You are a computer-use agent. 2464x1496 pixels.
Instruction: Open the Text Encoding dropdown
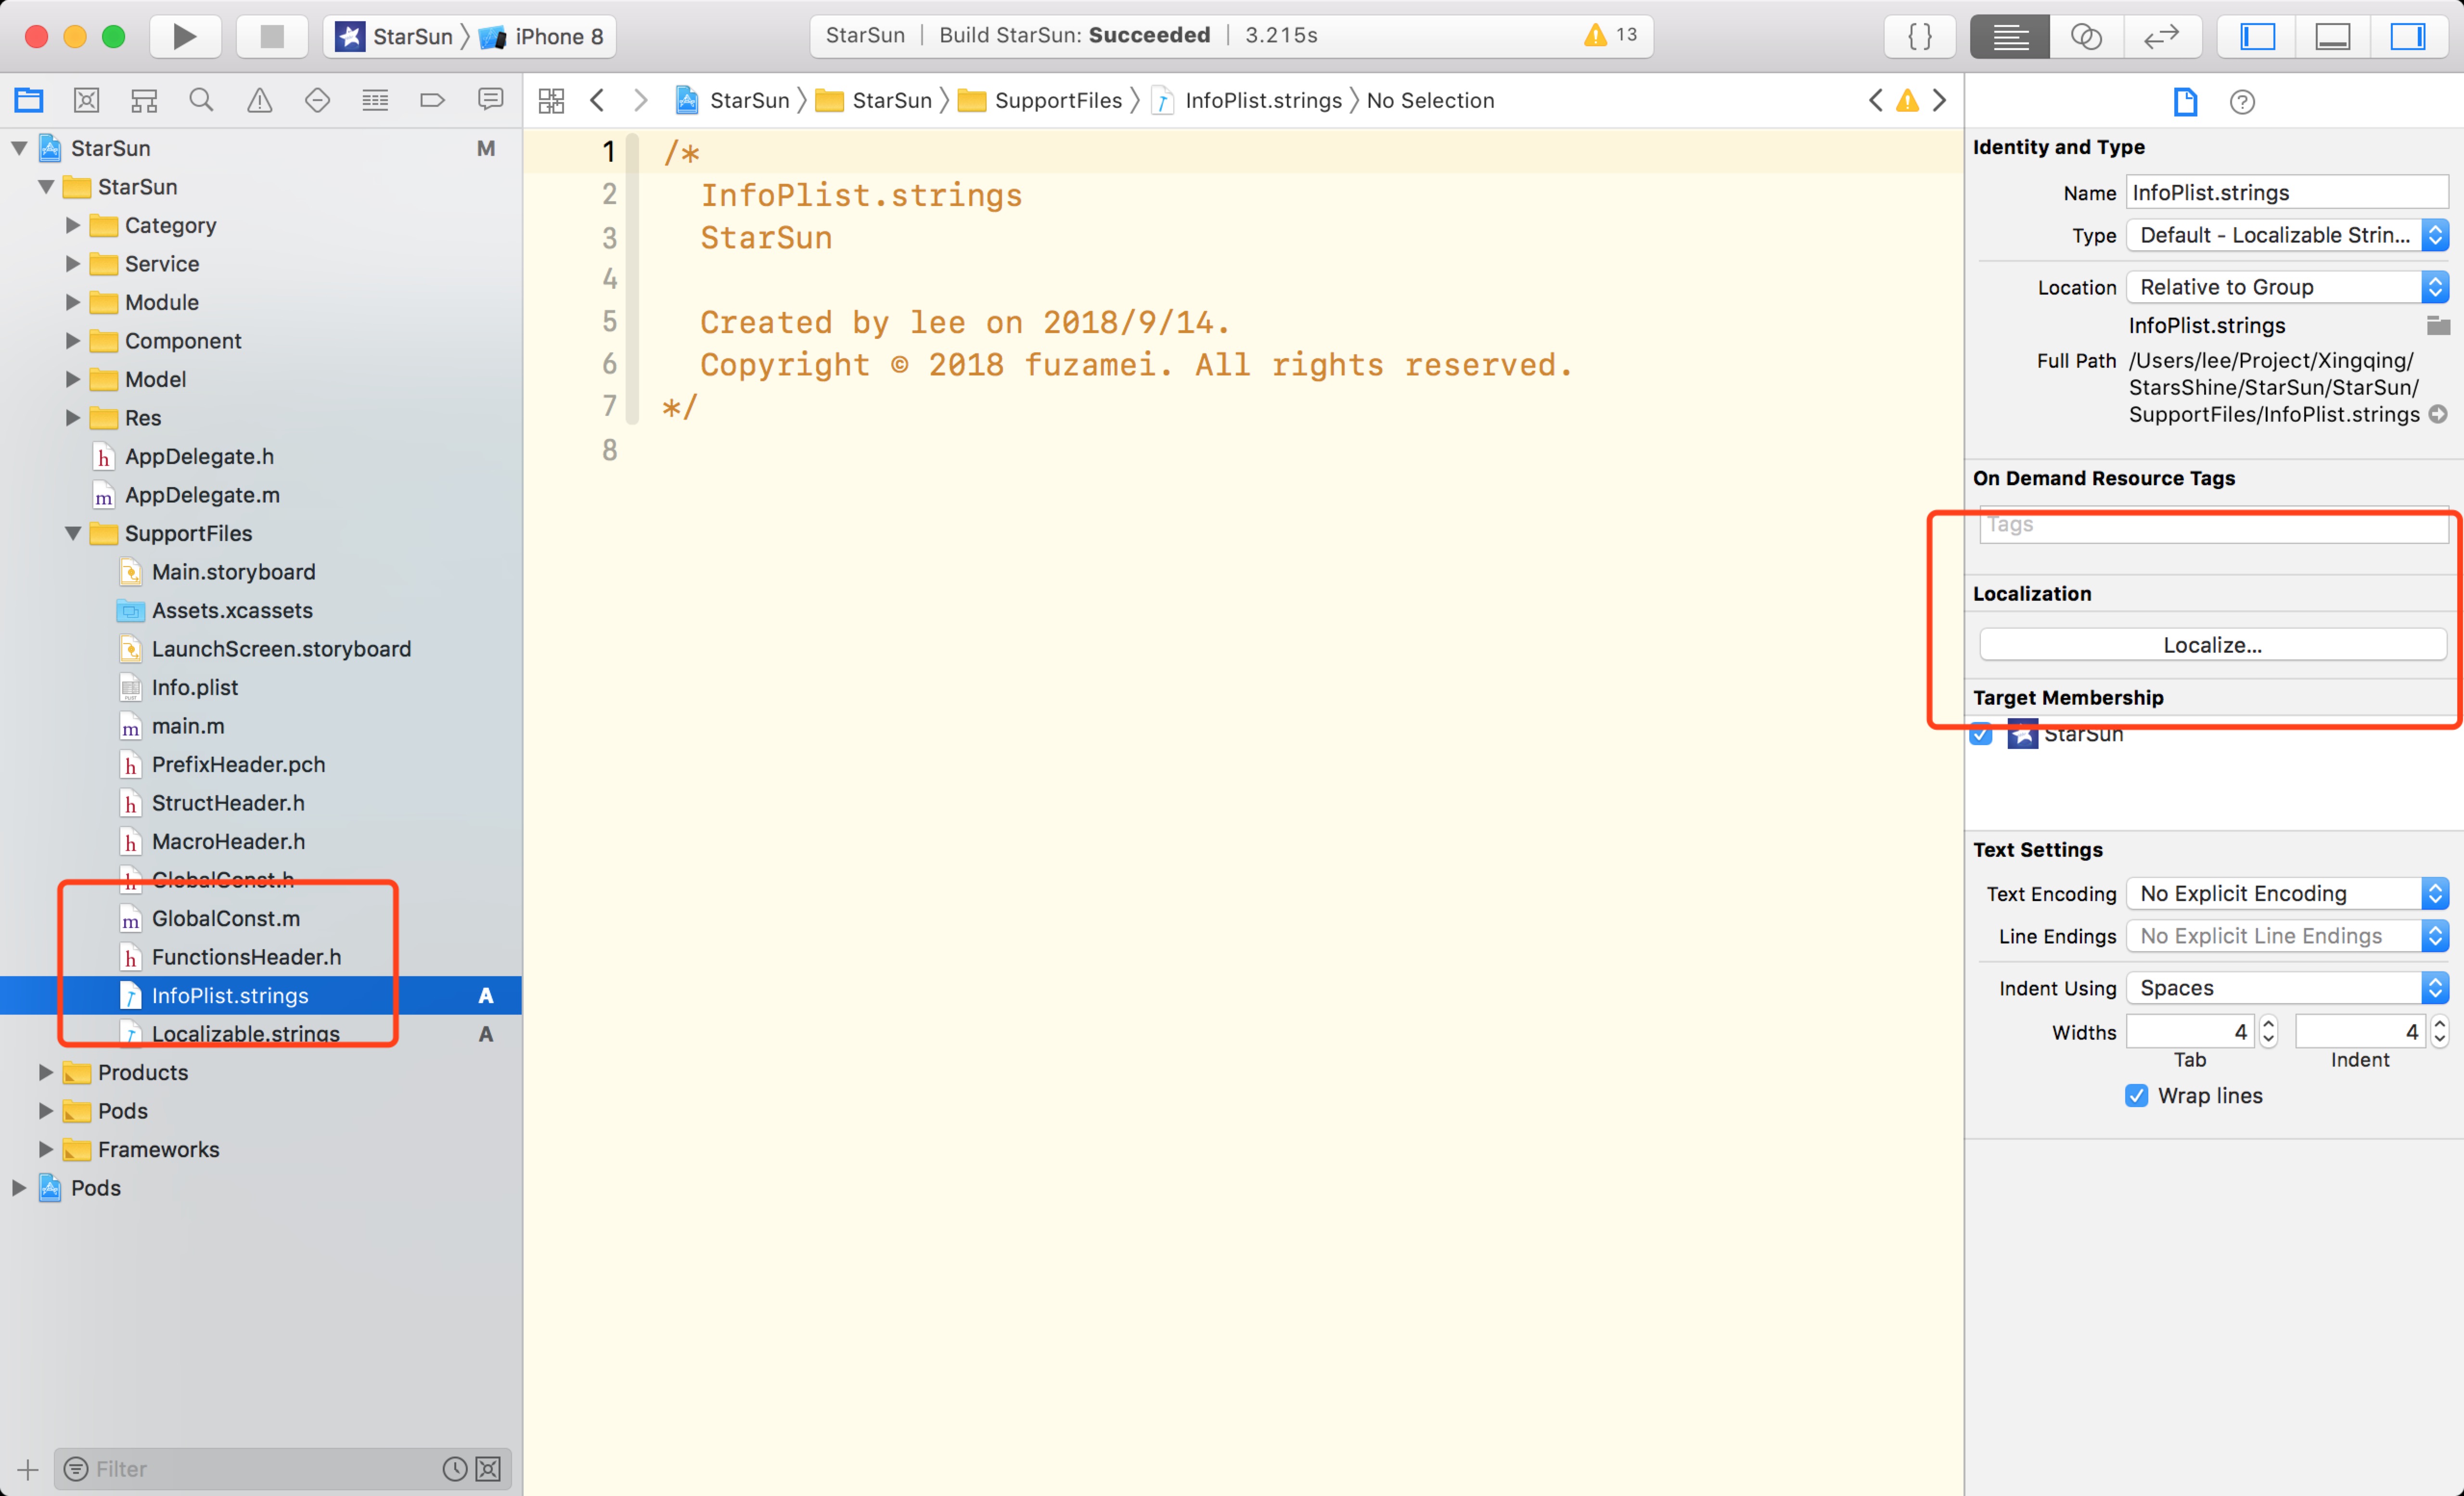[2286, 893]
